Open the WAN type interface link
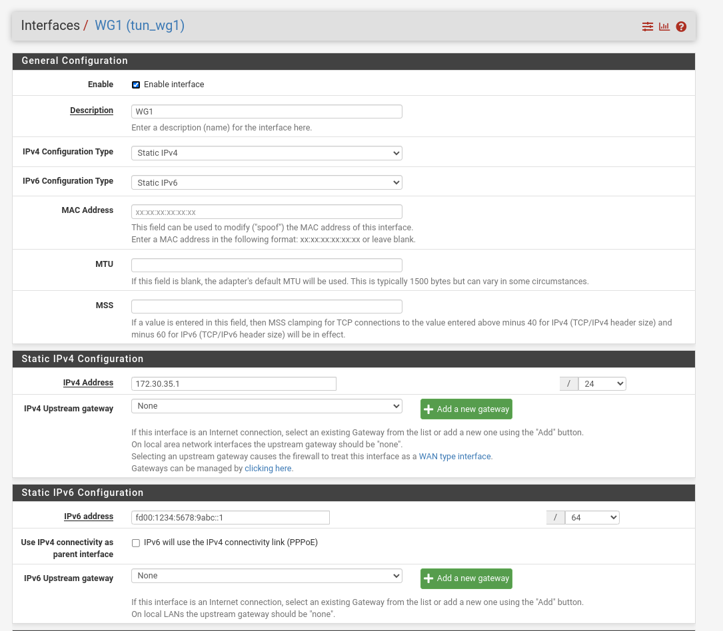The height and width of the screenshot is (631, 723). 455,456
